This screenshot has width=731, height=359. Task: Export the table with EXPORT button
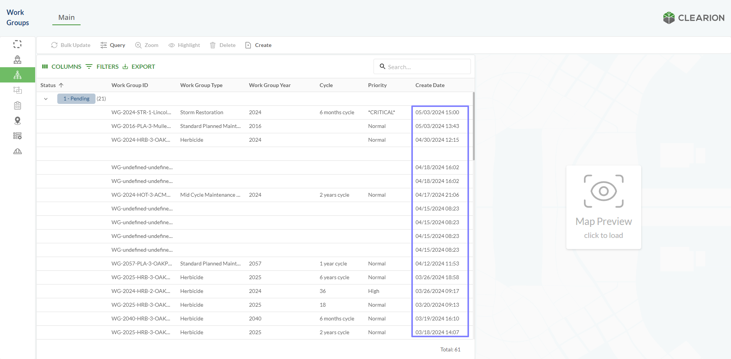(139, 67)
